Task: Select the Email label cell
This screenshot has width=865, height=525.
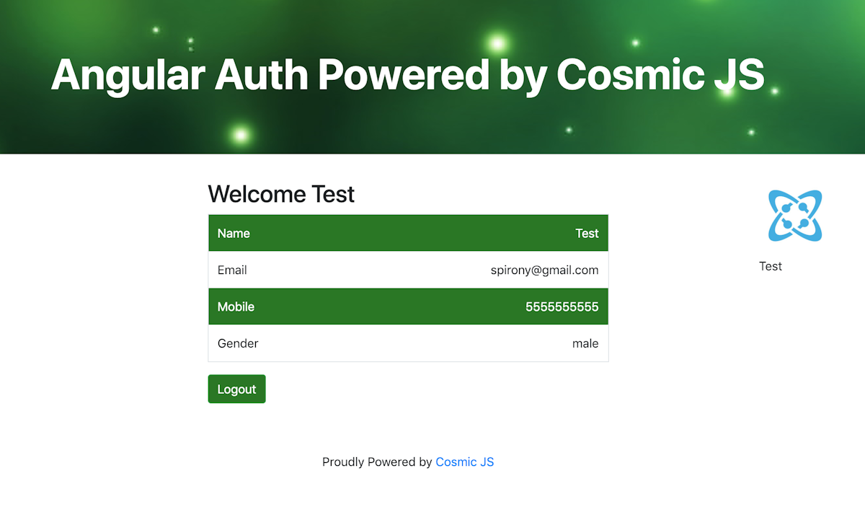Action: click(x=232, y=270)
